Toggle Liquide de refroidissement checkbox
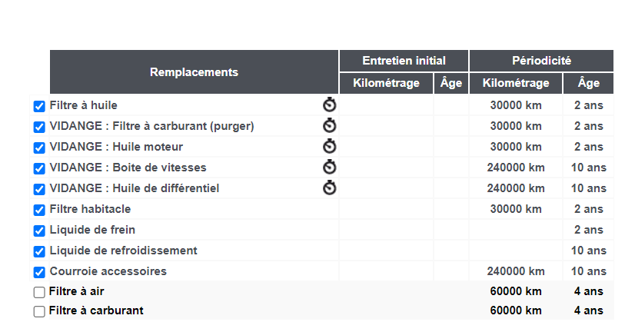This screenshot has height=332, width=625. [x=39, y=251]
